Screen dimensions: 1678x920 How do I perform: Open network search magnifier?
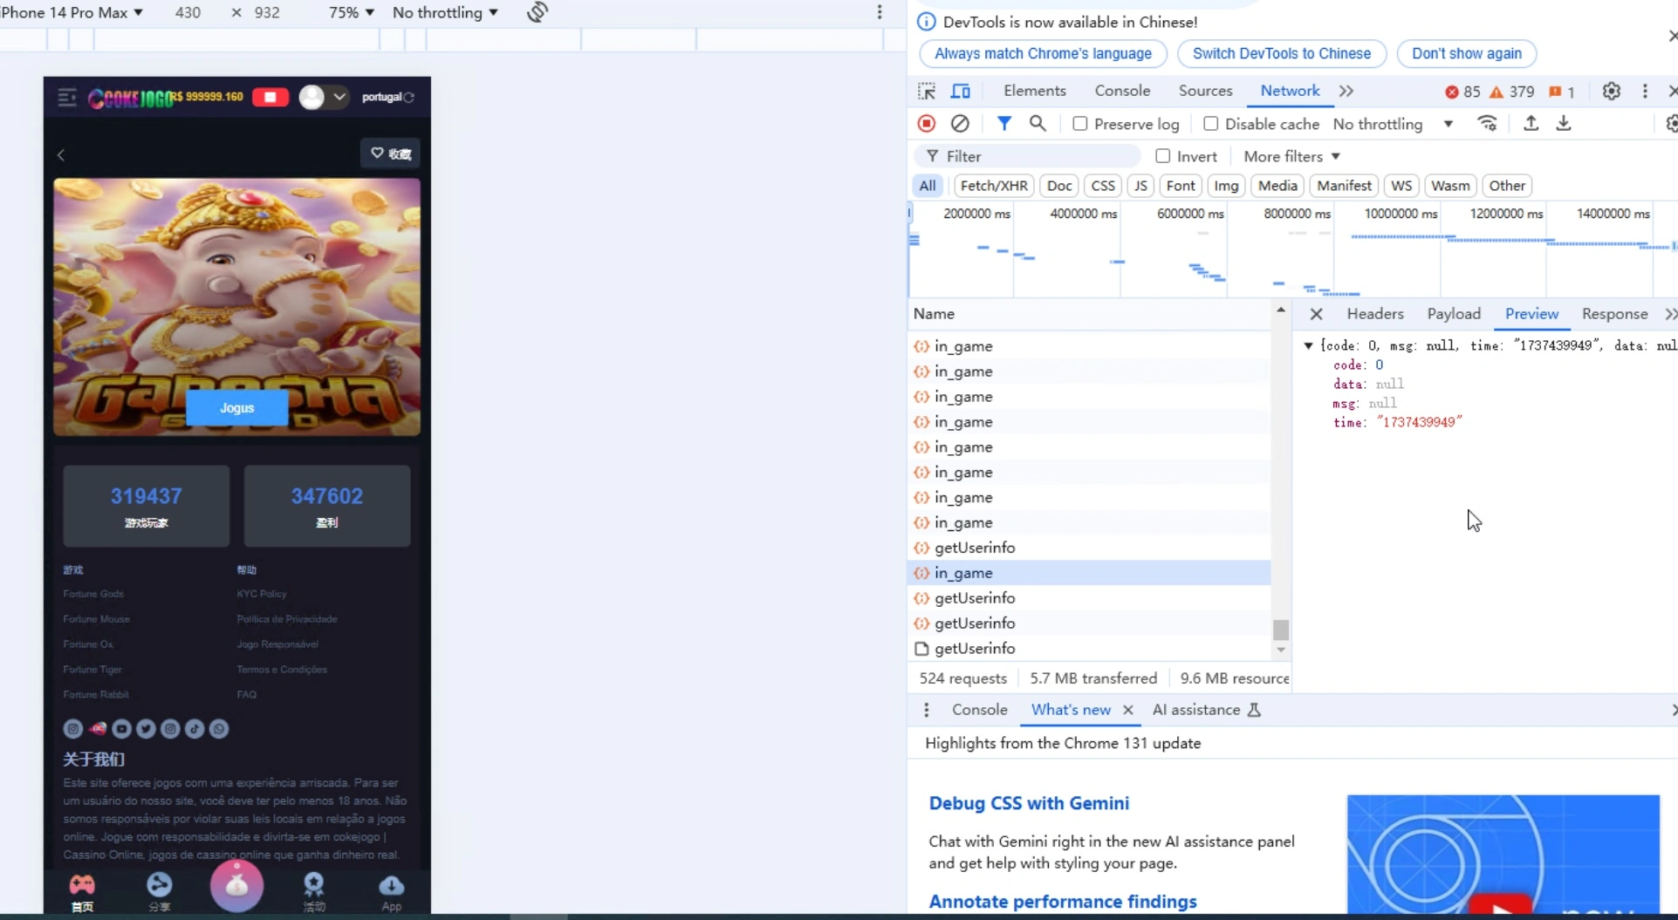click(1038, 124)
